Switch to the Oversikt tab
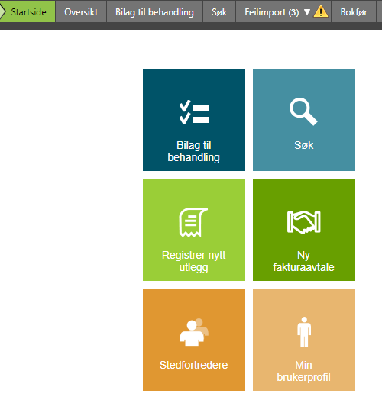This screenshot has width=382, height=400. click(x=81, y=11)
